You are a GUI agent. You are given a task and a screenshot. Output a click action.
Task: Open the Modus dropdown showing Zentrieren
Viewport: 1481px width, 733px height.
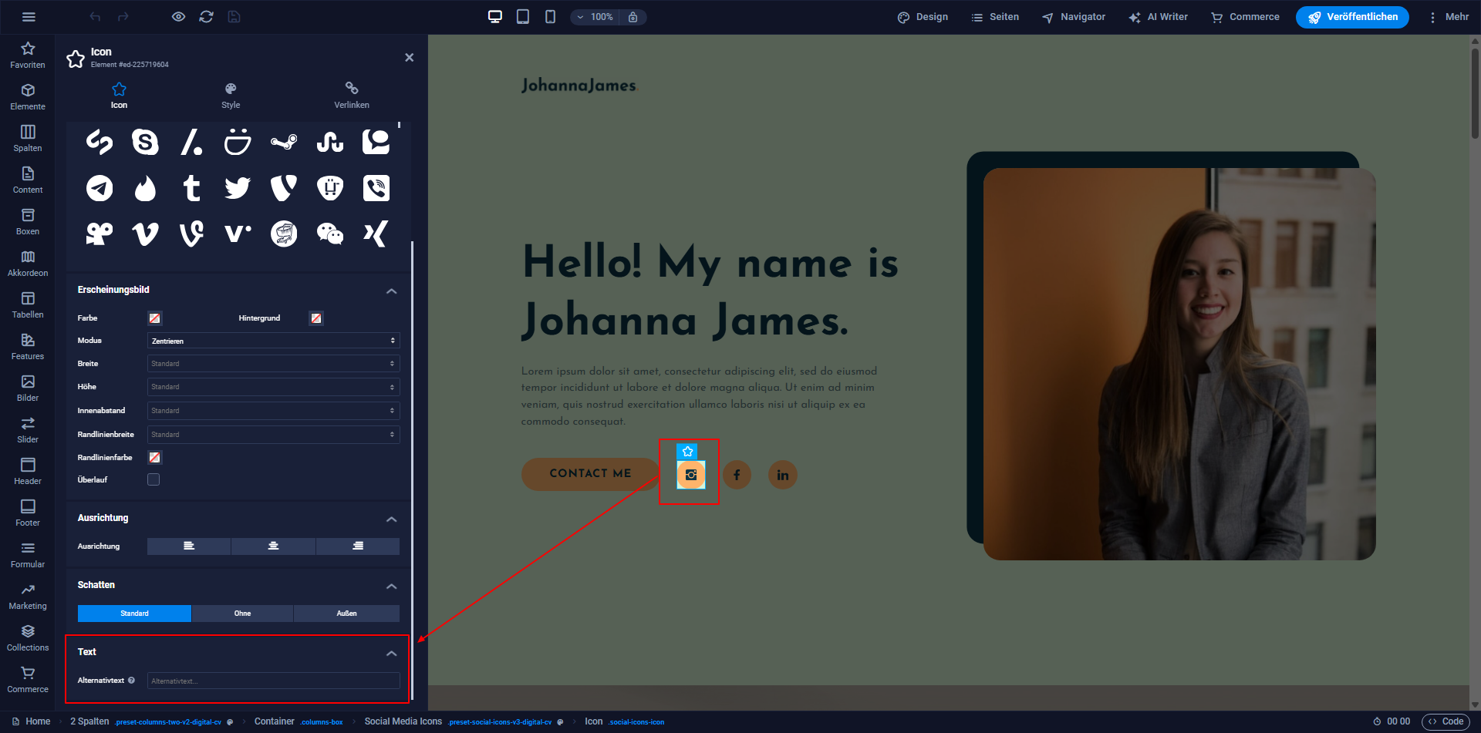point(273,341)
